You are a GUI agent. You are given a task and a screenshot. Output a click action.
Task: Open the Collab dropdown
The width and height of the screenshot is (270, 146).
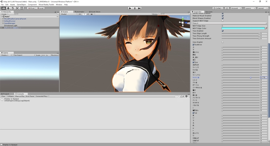point(218,8)
